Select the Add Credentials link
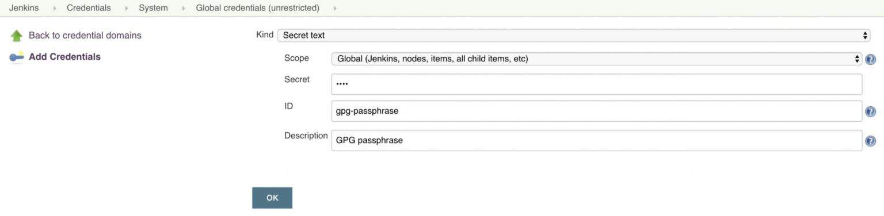Image resolution: width=884 pixels, height=216 pixels. click(64, 57)
